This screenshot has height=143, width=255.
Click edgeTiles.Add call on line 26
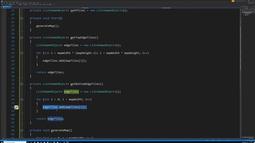[53, 61]
